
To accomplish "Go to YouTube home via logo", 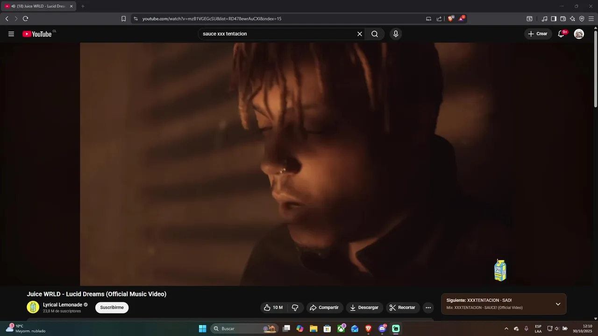I will (37, 34).
